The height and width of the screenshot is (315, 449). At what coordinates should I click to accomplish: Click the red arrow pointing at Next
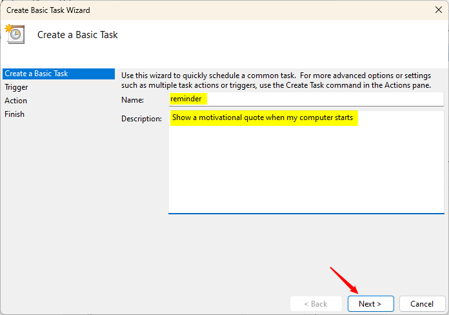[345, 280]
